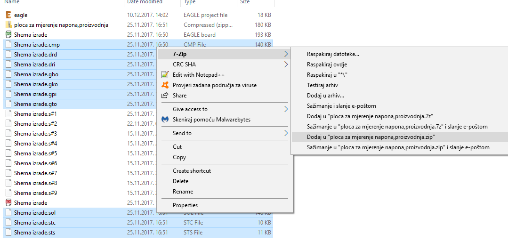Click the Avast virus scan icon
508x242 pixels.
coord(165,85)
